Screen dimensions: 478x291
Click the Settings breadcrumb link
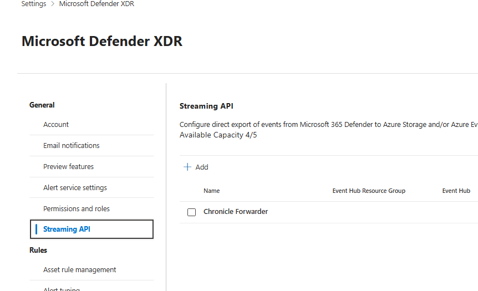(x=33, y=4)
